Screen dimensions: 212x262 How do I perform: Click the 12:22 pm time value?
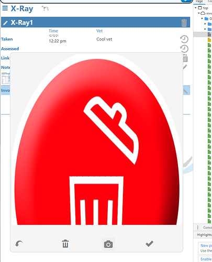(58, 41)
